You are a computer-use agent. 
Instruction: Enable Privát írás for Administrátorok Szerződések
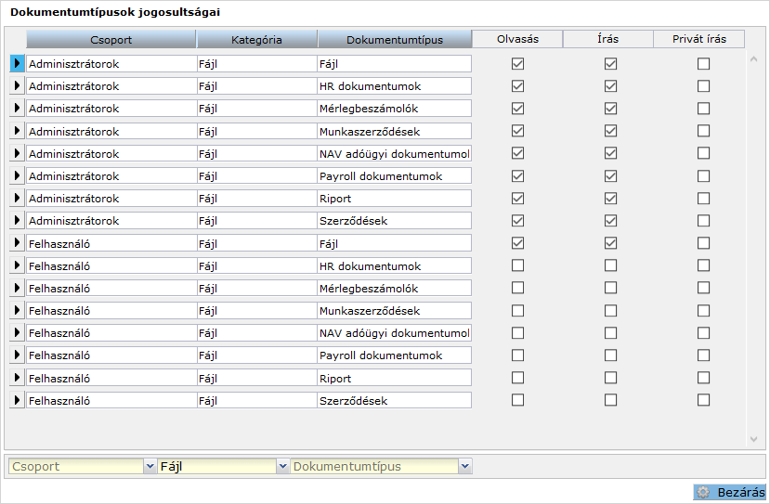click(x=703, y=221)
